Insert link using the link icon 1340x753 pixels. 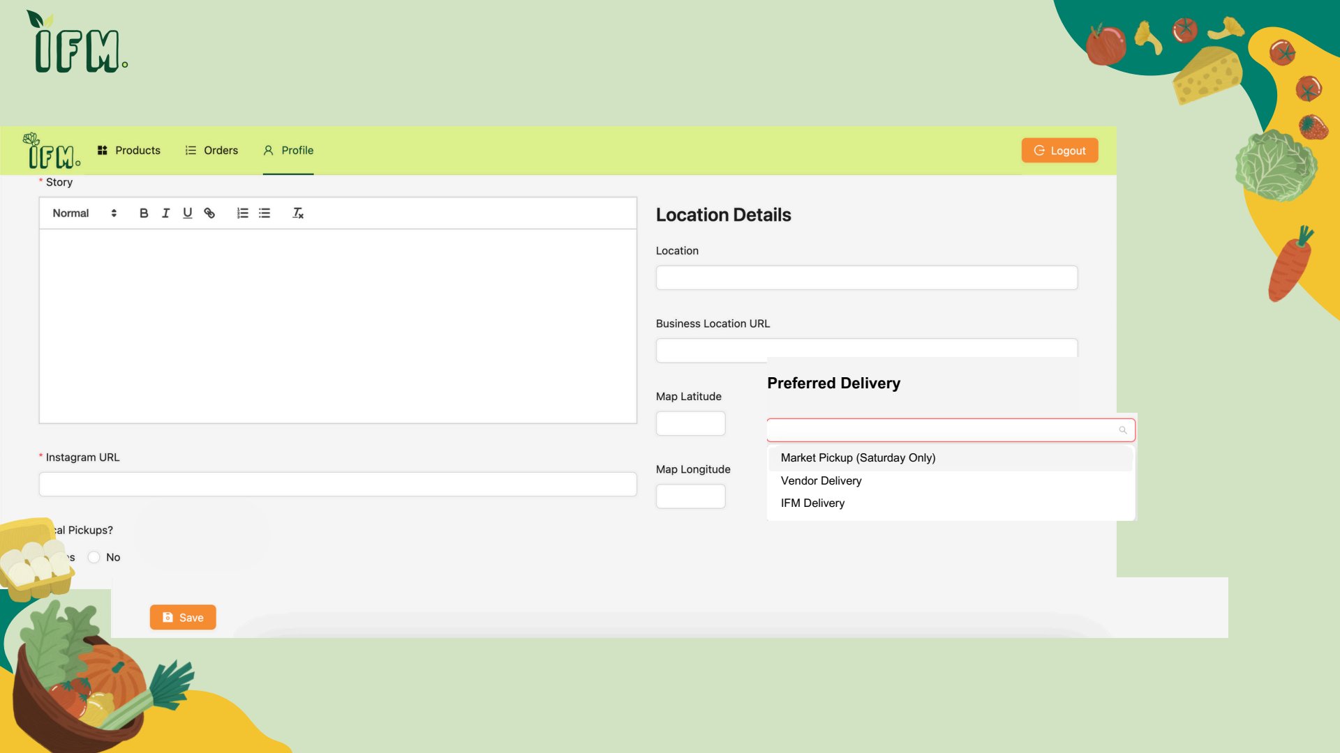209,213
